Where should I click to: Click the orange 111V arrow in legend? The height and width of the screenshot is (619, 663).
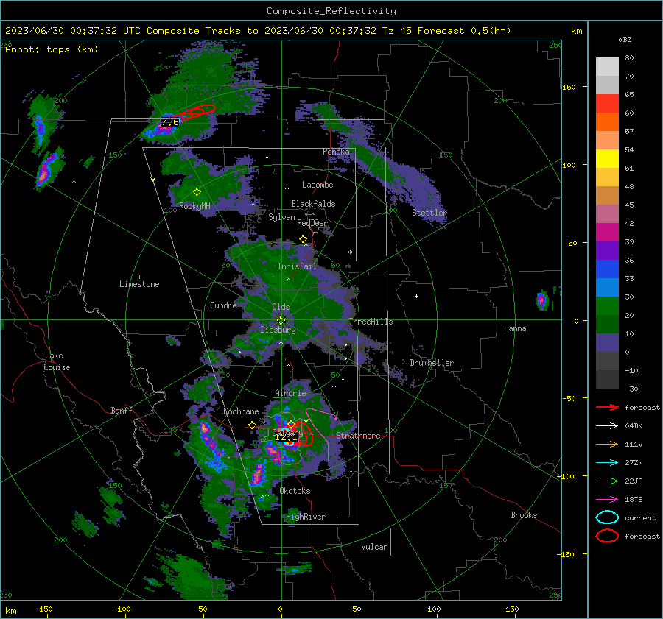pyautogui.click(x=607, y=444)
